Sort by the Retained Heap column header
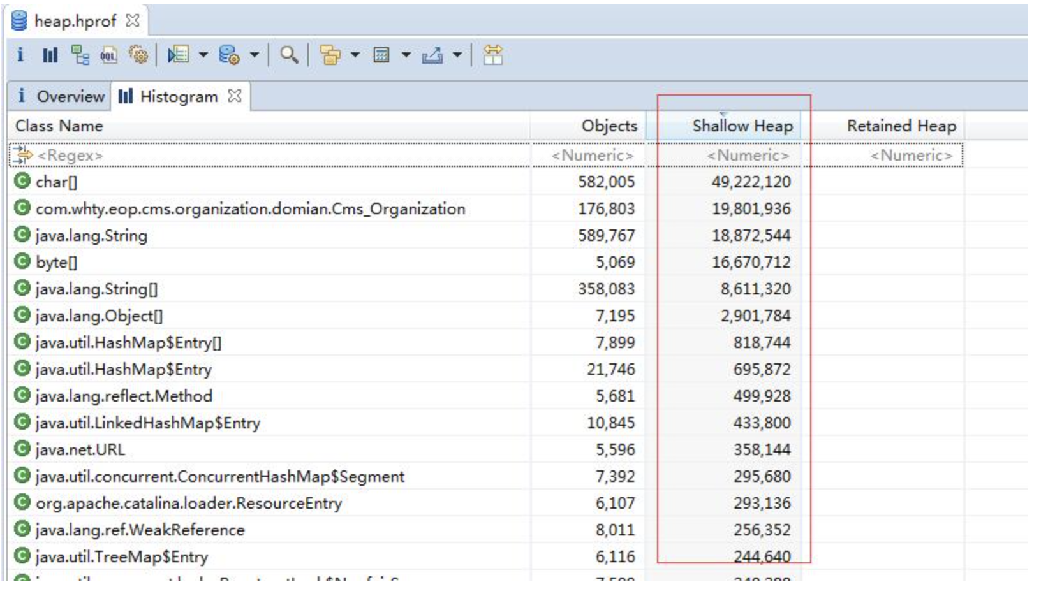The height and width of the screenshot is (603, 1041). (883, 126)
